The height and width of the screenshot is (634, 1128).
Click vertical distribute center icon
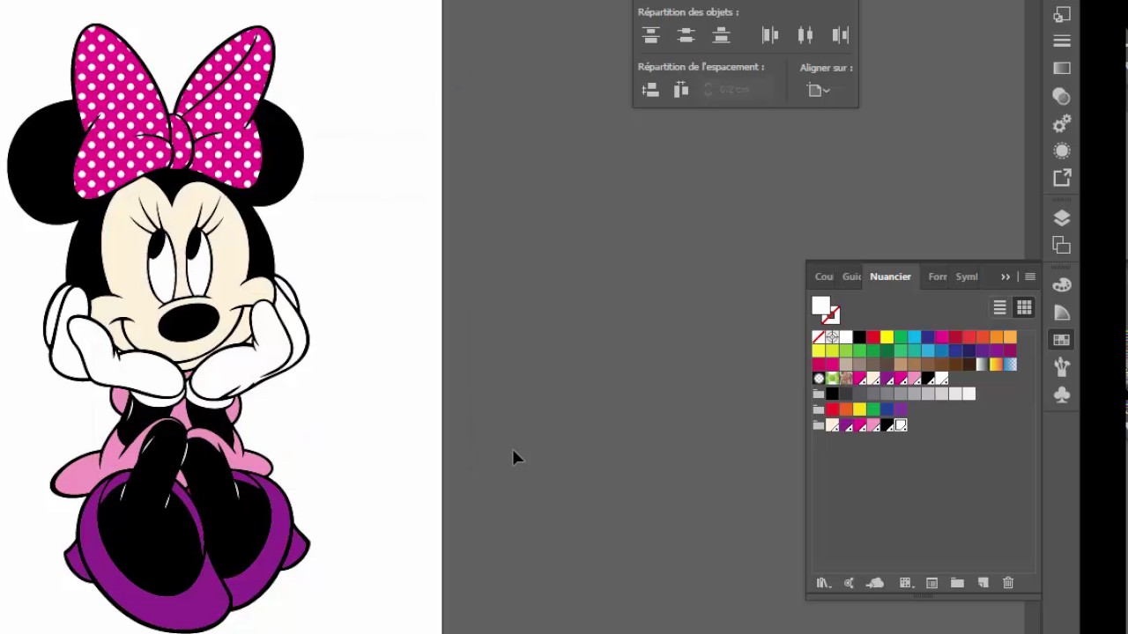(x=686, y=35)
